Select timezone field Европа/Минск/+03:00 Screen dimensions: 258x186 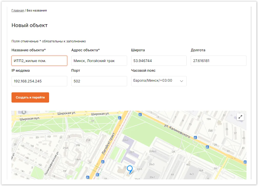click(x=159, y=81)
